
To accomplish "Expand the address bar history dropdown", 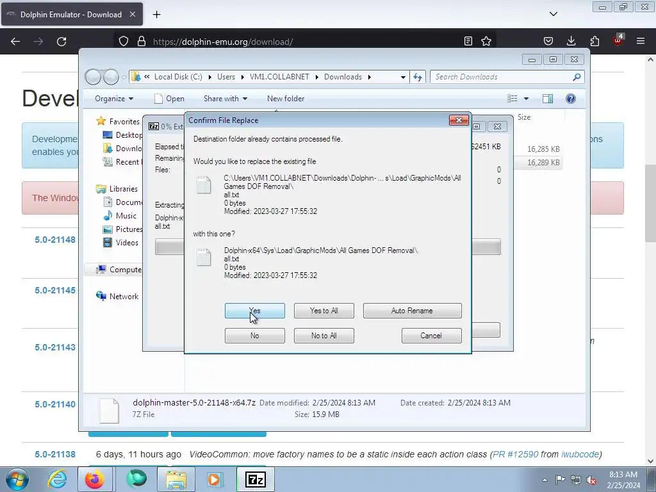I will [403, 77].
